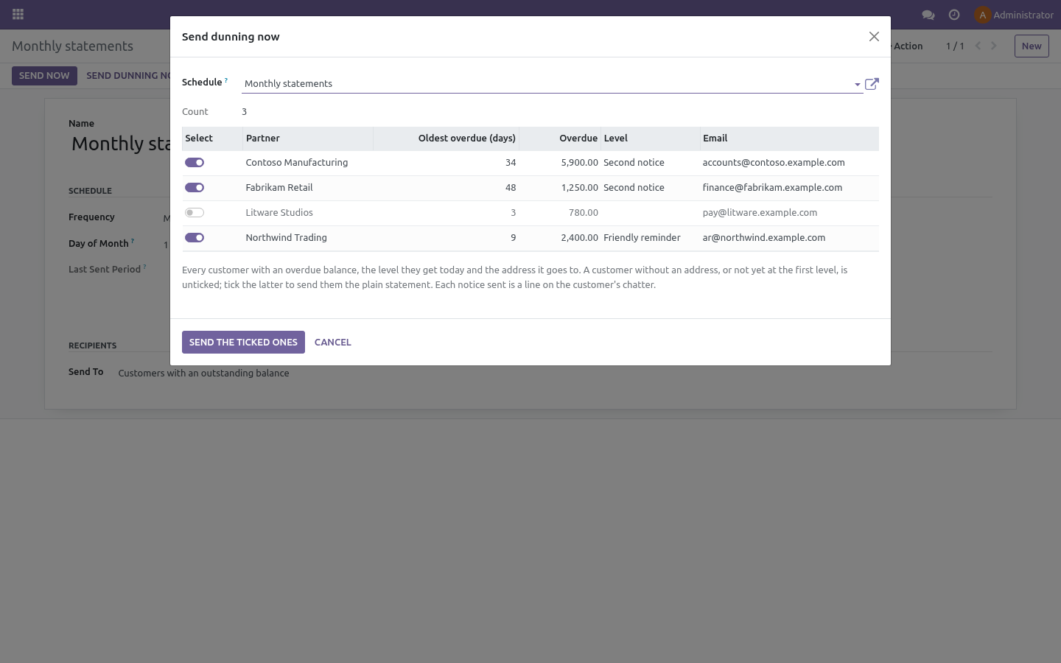1061x663 pixels.
Task: Toggle selection for Northwind Trading
Action: click(195, 238)
